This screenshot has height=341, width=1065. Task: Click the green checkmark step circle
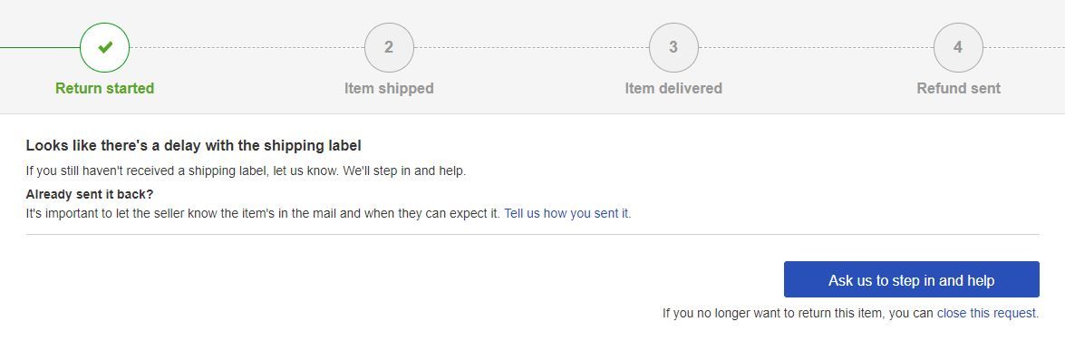click(104, 47)
